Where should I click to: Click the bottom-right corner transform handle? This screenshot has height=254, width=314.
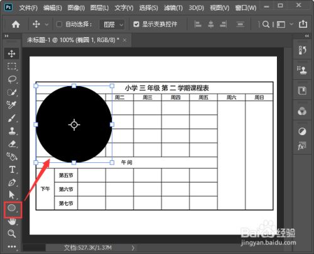coord(112,162)
